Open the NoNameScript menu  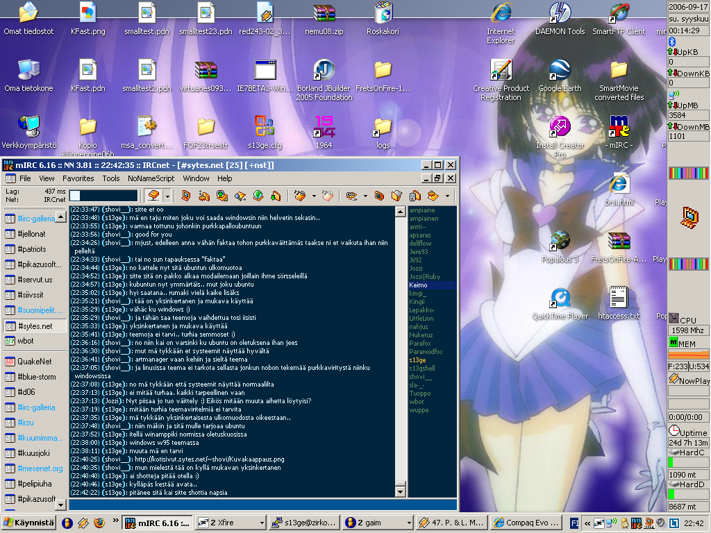pyautogui.click(x=151, y=178)
